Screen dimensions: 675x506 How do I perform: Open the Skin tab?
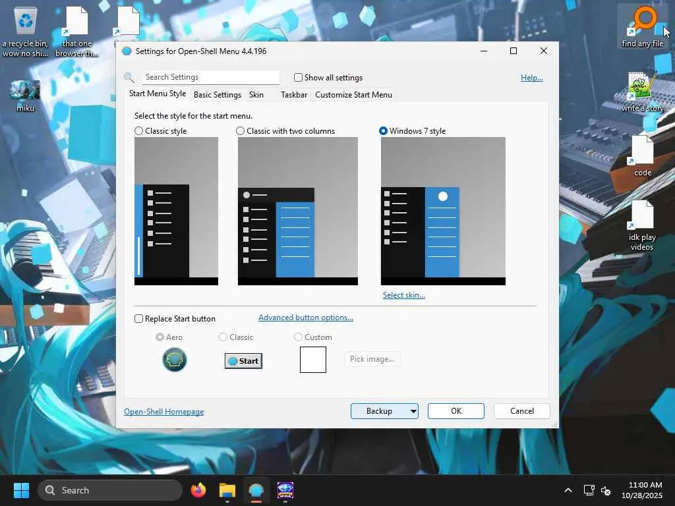point(256,95)
